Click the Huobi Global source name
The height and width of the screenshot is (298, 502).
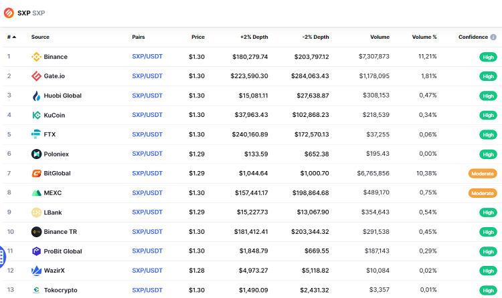[63, 96]
